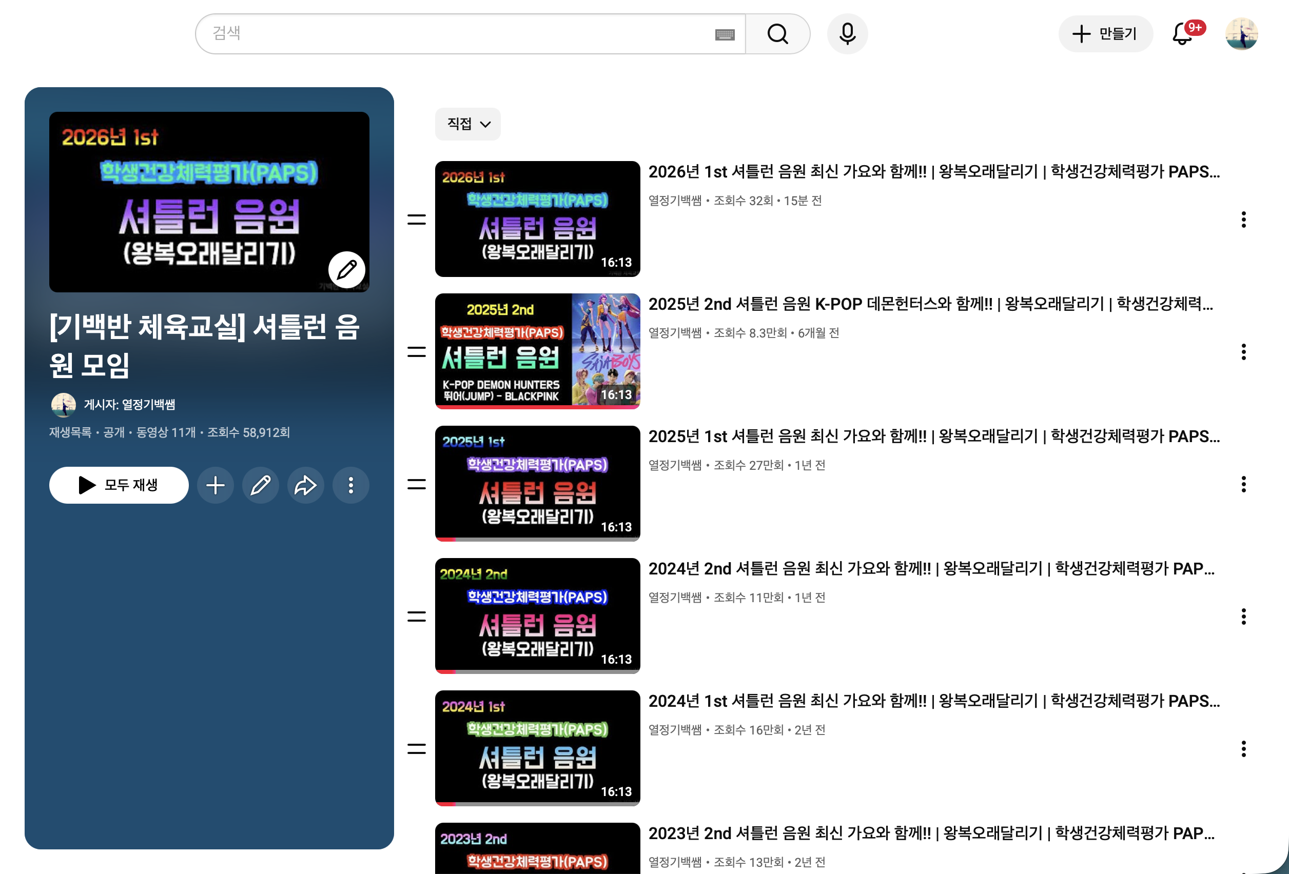Image resolution: width=1289 pixels, height=874 pixels.
Task: Click the '모두 재생' play all button
Action: pos(119,485)
